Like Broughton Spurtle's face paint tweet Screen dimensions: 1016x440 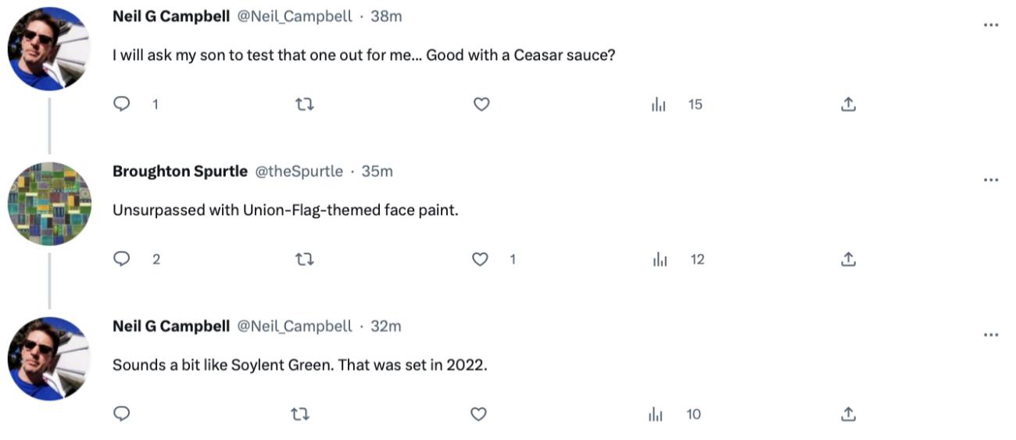(x=480, y=259)
